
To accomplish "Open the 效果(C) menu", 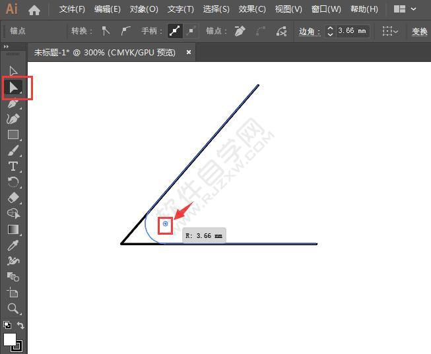I will (251, 10).
